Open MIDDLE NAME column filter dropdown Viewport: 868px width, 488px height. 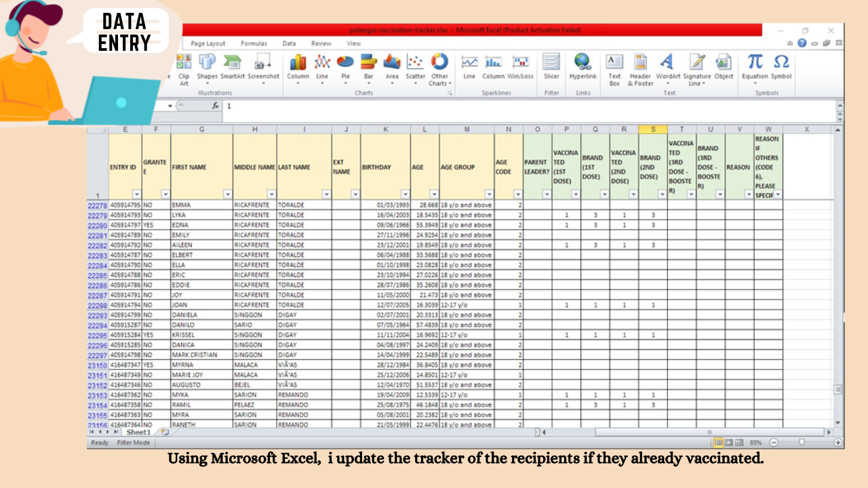(x=271, y=195)
